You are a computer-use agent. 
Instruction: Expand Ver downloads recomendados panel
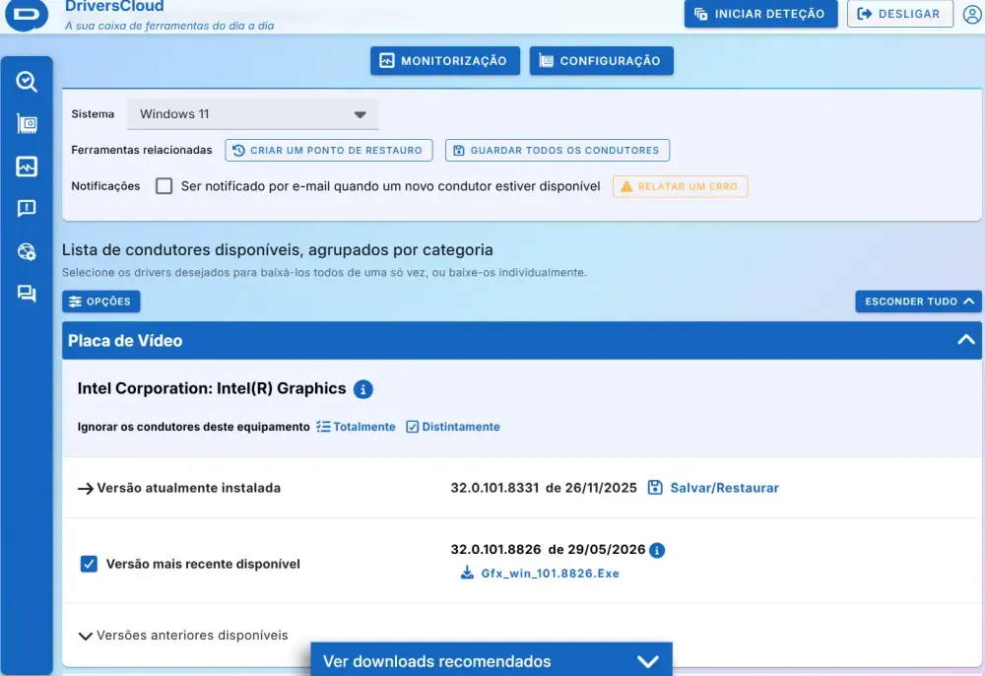tap(492, 660)
